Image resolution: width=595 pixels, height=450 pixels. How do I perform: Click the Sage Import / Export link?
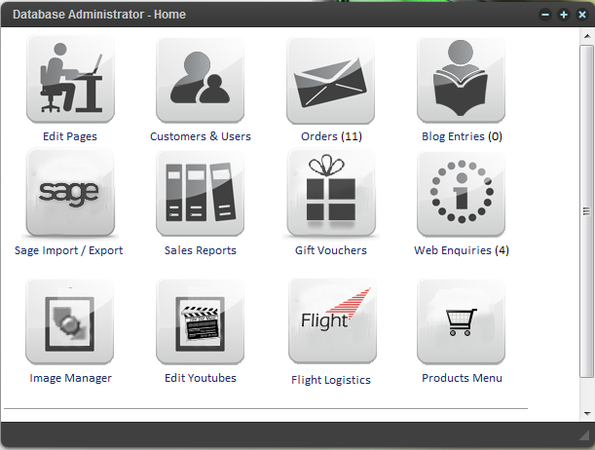pyautogui.click(x=69, y=250)
